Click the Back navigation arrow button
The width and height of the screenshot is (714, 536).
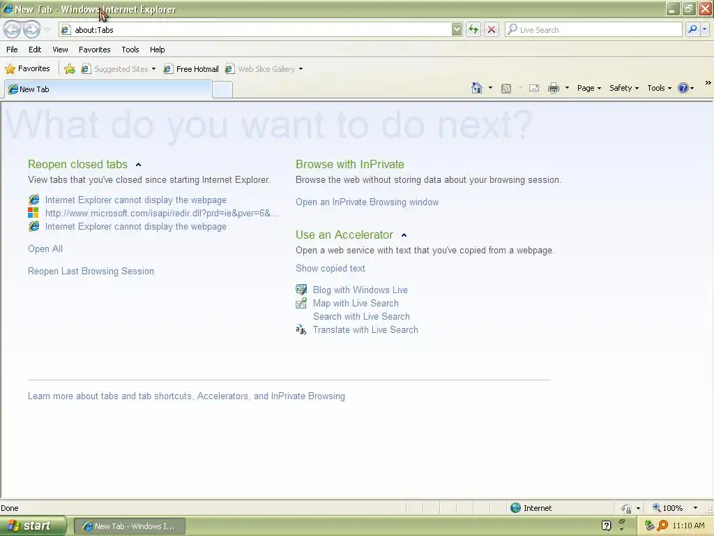(x=13, y=29)
